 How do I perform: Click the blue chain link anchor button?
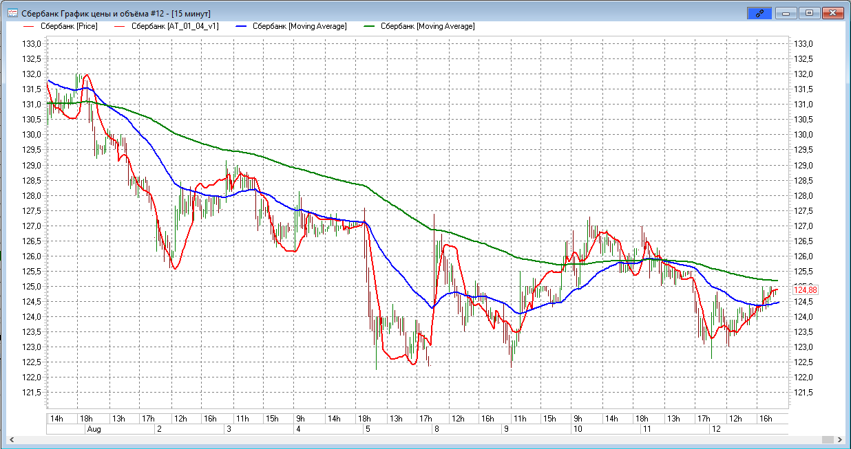point(759,13)
